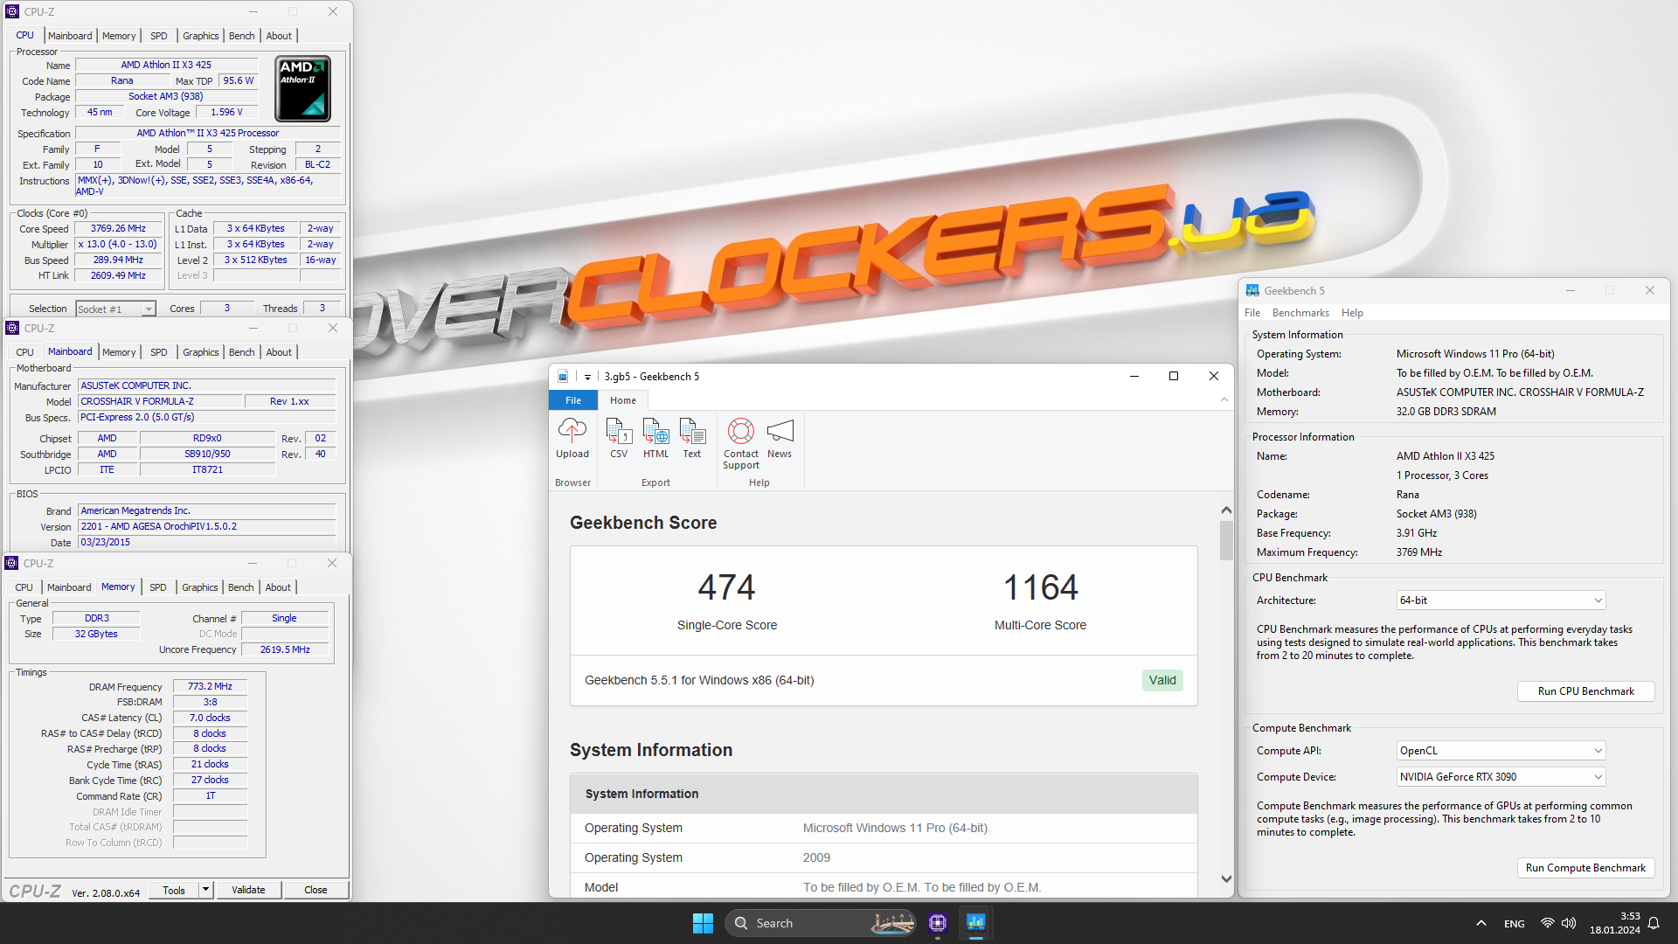Click the CPU-Z app icon in top window title

[12, 11]
